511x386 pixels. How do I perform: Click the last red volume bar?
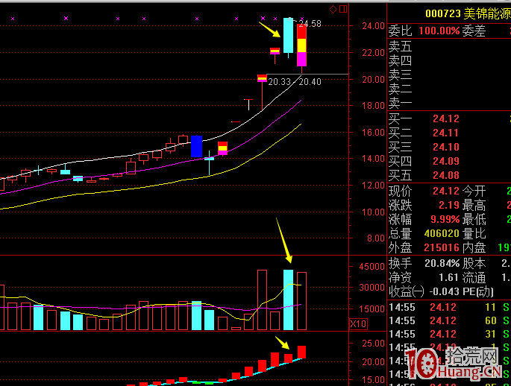pyautogui.click(x=302, y=301)
